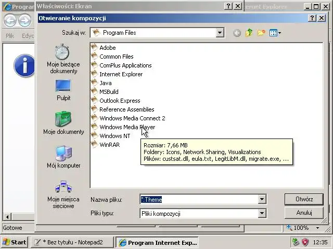This screenshot has width=333, height=249.
Task: Click the help button of Właściwości: Ekran
Action: click(x=228, y=6)
